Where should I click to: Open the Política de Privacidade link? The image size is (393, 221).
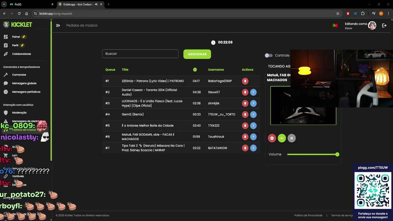click(x=308, y=215)
